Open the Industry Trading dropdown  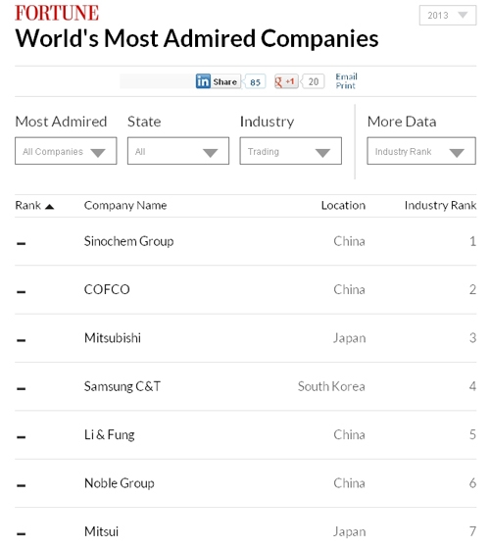291,151
